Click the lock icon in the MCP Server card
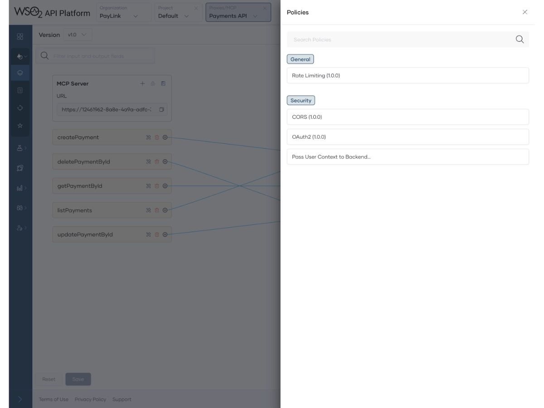 pos(153,83)
